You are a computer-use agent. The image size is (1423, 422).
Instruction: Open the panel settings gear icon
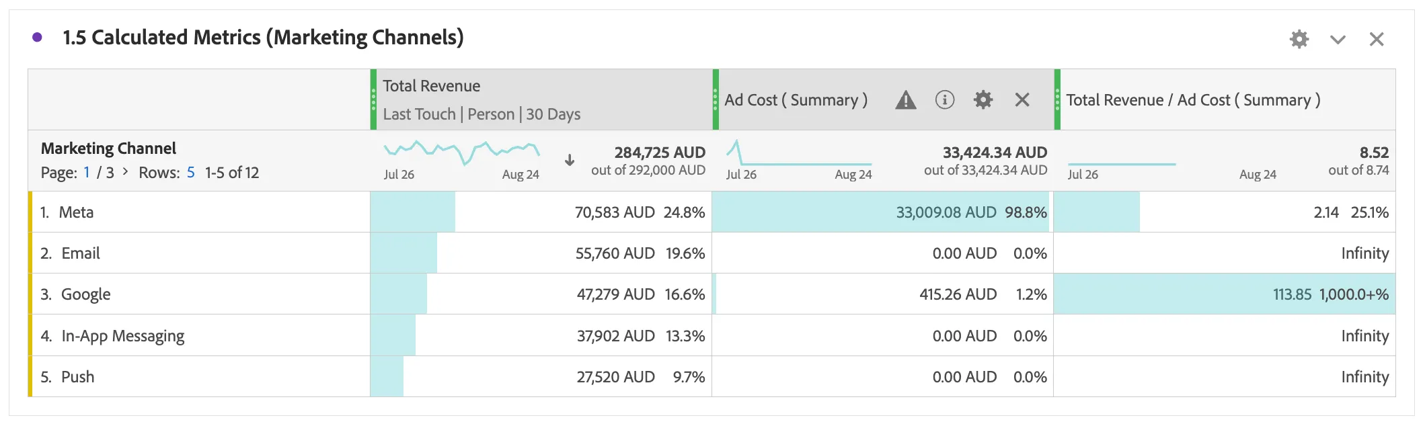pyautogui.click(x=1299, y=39)
